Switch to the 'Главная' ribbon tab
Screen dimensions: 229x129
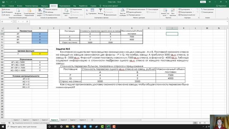click(x=11, y=6)
